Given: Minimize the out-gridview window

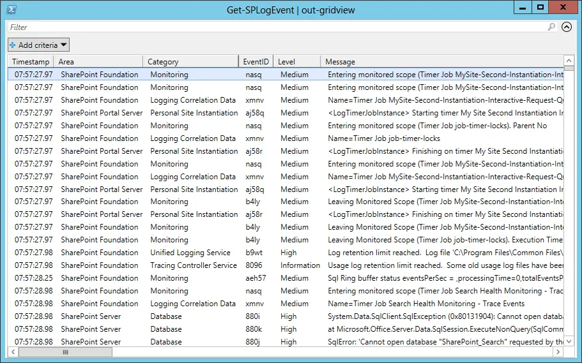Looking at the screenshot, I should pyautogui.click(x=523, y=8).
